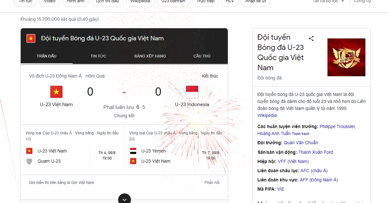Open the Philippe Troussier link

[338, 126]
